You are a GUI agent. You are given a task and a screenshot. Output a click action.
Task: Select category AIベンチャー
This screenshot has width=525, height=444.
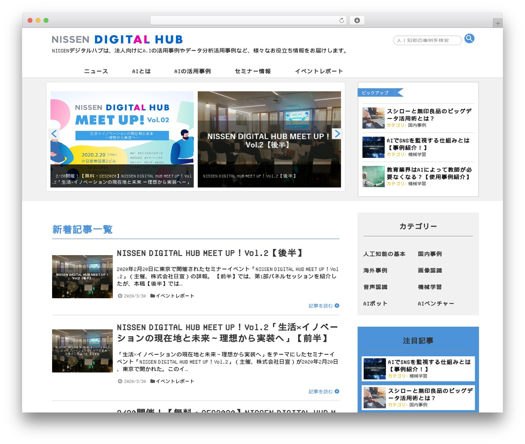(x=436, y=304)
